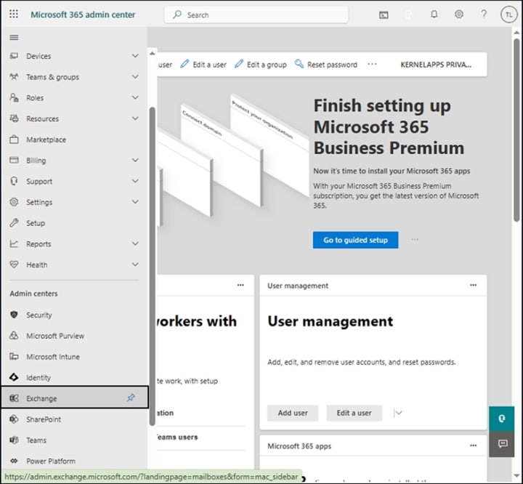Collapse the navigation hamburger menu

[x=14, y=37]
